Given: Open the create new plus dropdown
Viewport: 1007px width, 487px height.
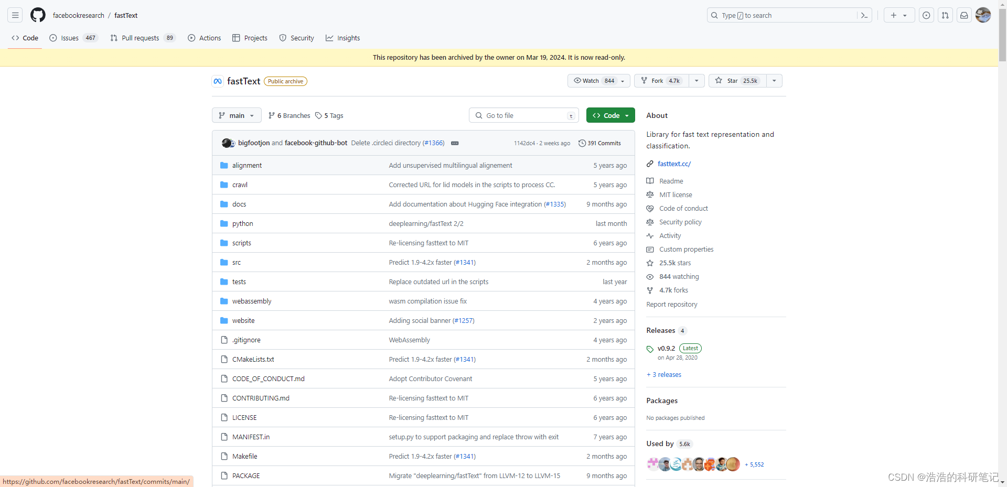Looking at the screenshot, I should coord(899,15).
